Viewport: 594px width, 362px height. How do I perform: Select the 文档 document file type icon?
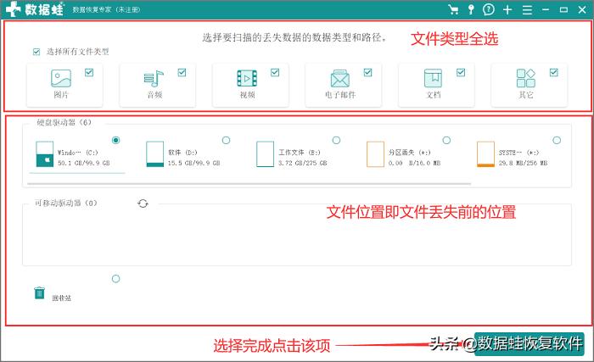(x=433, y=78)
